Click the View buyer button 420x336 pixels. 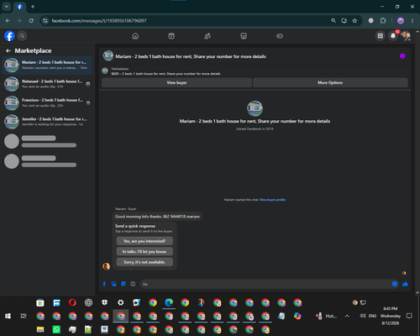tap(176, 82)
